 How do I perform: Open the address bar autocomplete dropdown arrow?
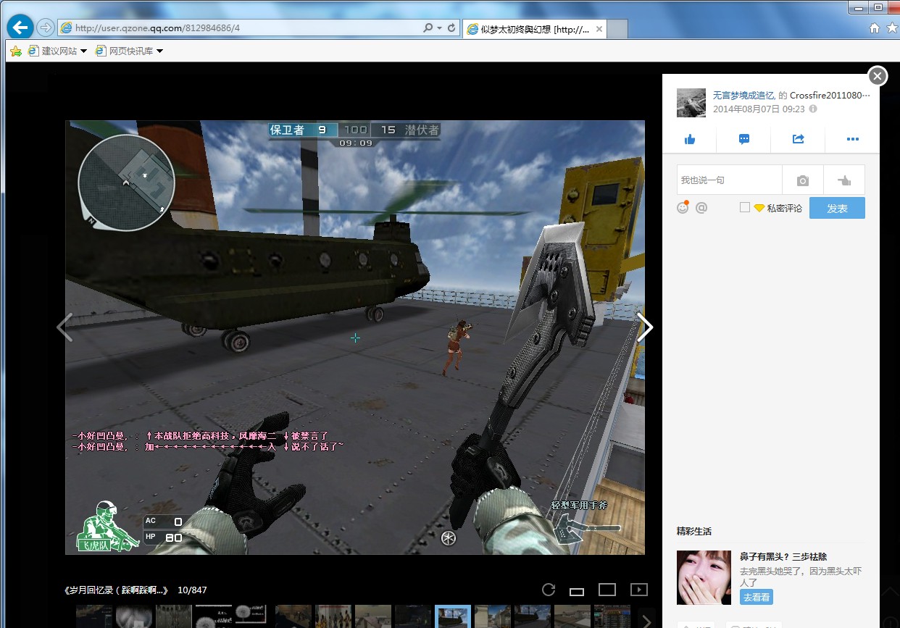[x=440, y=28]
